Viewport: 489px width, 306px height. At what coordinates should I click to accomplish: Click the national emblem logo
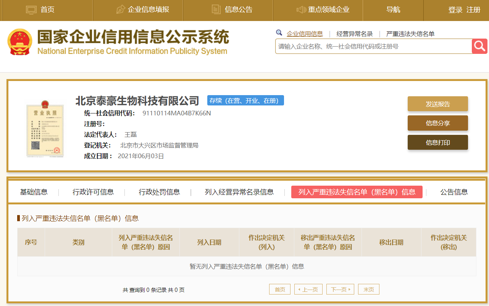[x=20, y=42]
